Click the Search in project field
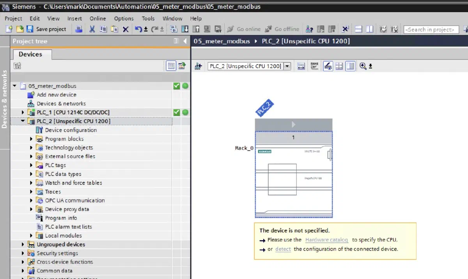This screenshot has width=468, height=279. 431,29
